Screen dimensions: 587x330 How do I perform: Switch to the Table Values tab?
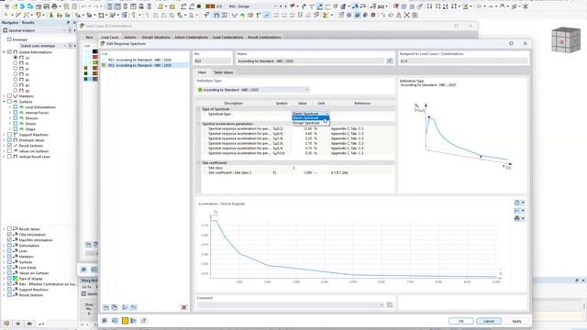coord(223,72)
